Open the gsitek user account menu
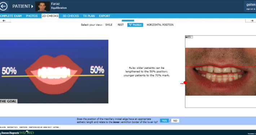Screen dimensions: 256x135 pyautogui.click(x=251, y=6)
